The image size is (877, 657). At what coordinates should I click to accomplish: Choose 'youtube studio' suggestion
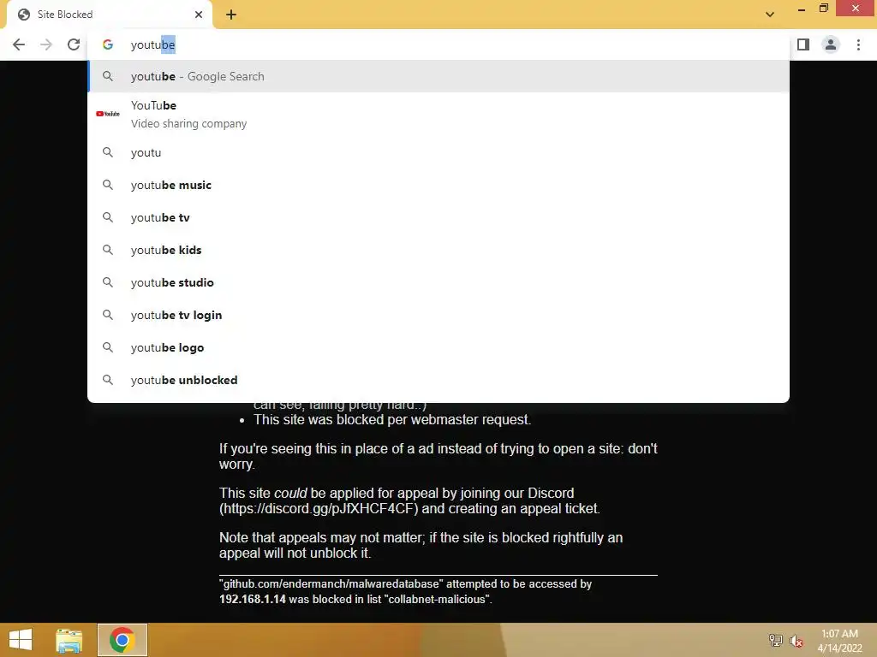(x=438, y=282)
